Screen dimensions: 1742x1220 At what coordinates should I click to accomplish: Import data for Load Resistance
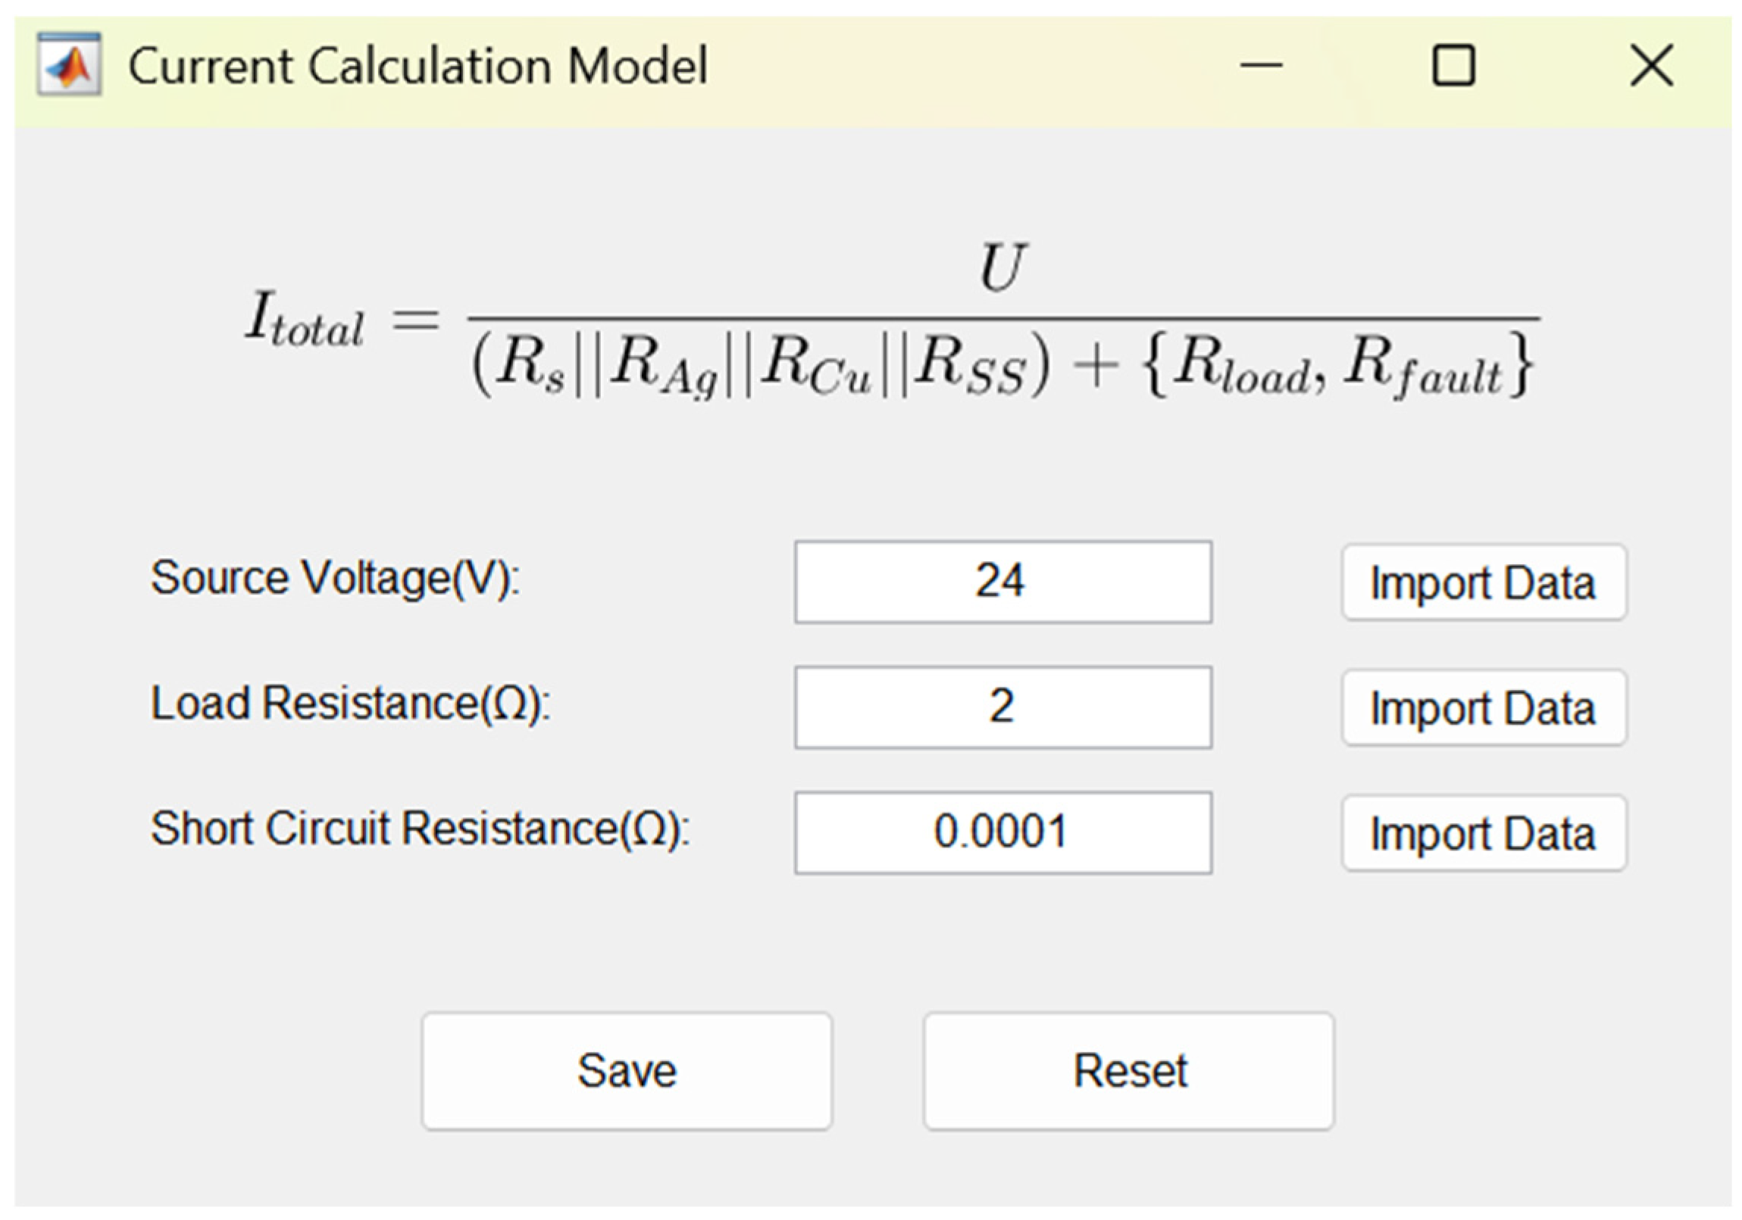click(x=1484, y=707)
